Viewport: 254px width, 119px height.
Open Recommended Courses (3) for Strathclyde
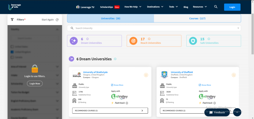[110, 110]
